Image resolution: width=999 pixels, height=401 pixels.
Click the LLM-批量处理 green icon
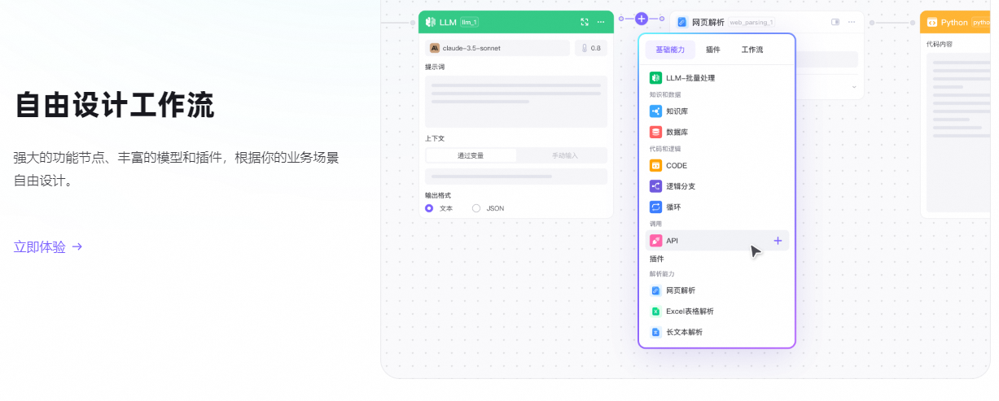point(655,78)
